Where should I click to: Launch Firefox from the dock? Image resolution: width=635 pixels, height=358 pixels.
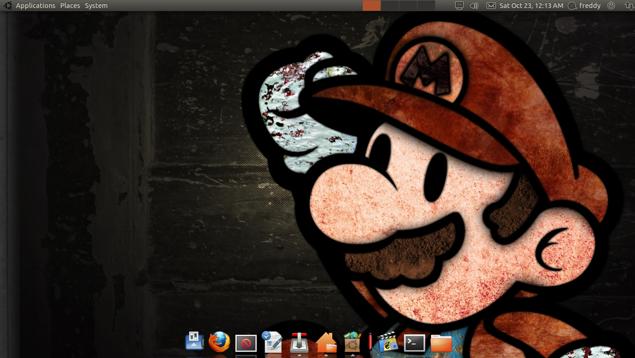click(219, 342)
